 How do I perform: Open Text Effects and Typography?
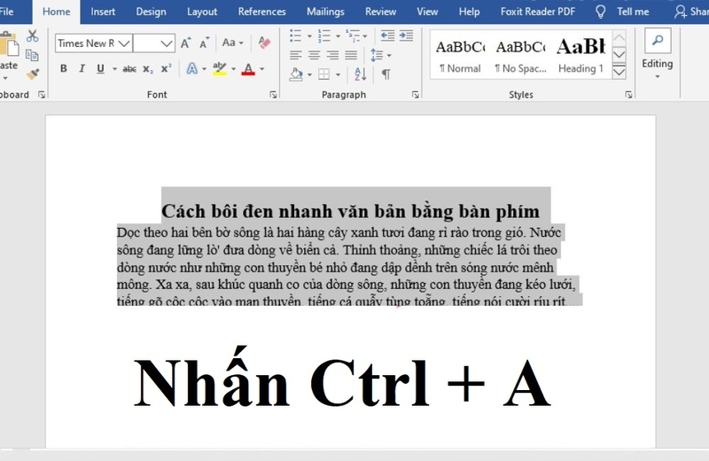coord(192,69)
